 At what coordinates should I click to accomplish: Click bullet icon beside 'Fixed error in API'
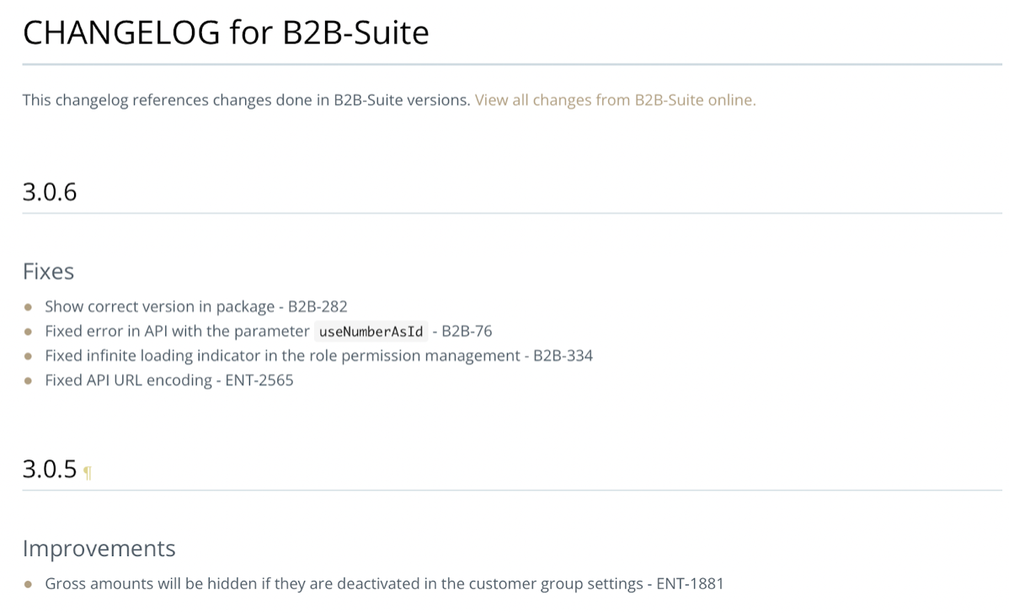tap(28, 332)
